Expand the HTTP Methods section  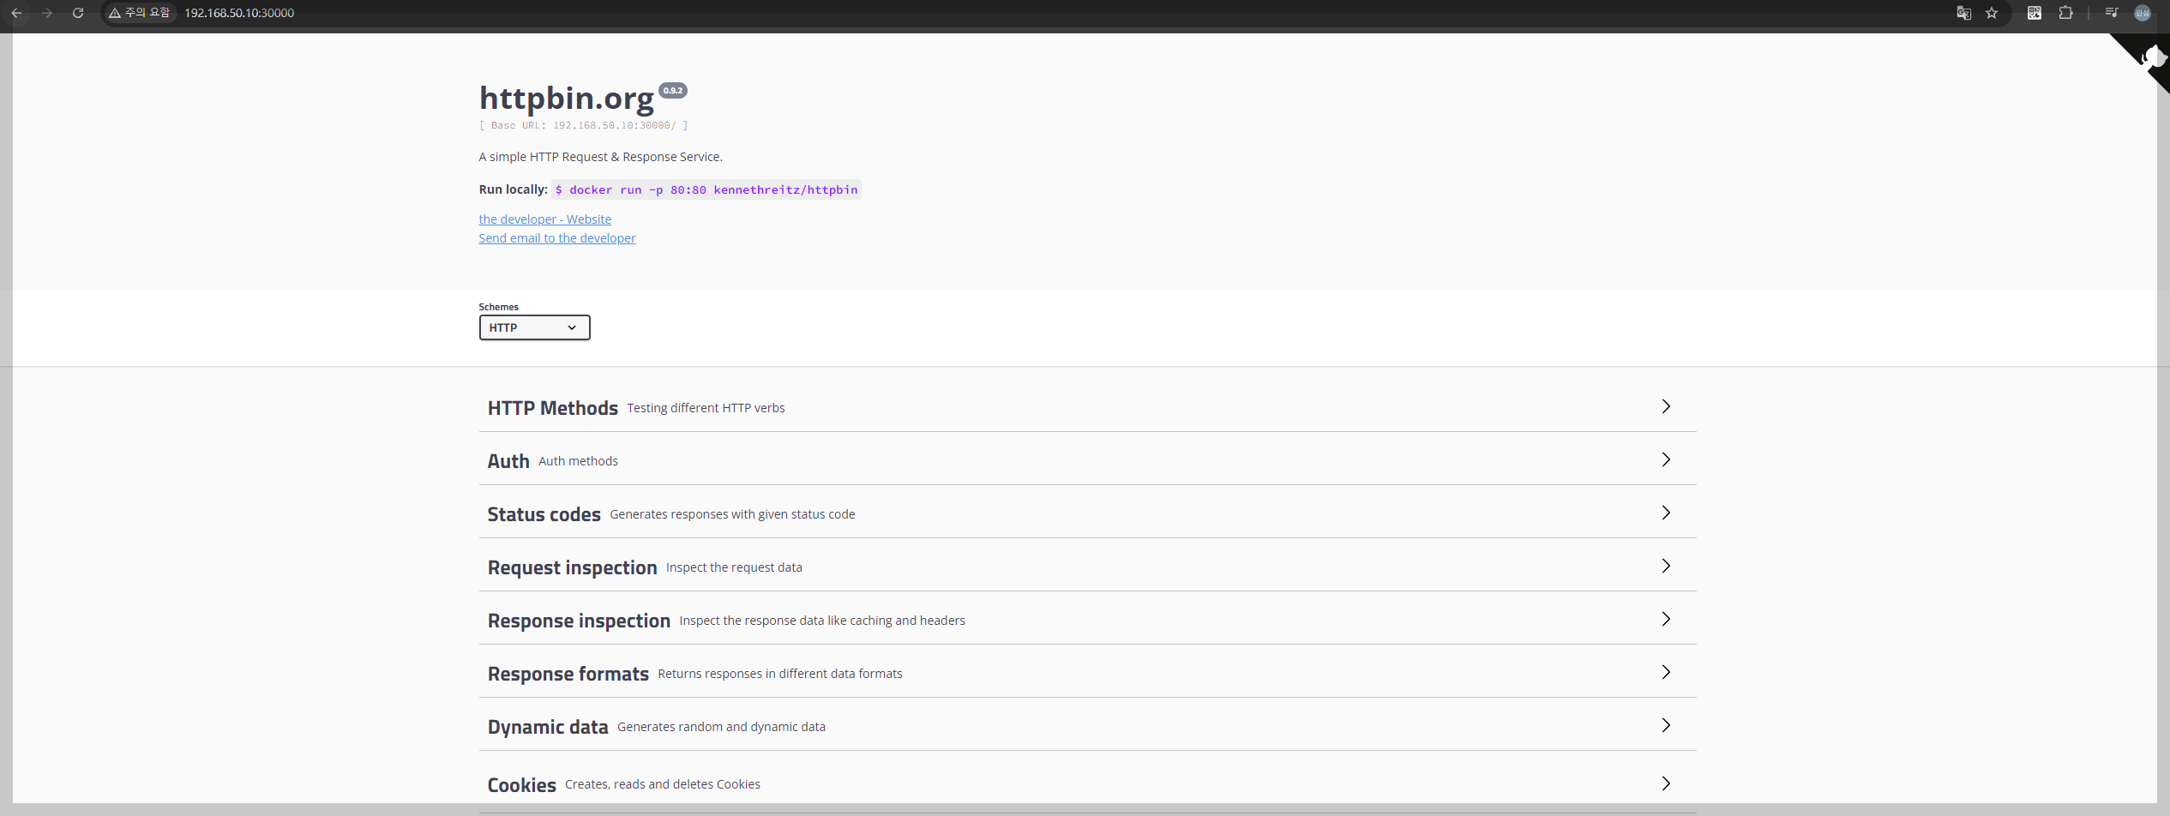pos(1087,407)
